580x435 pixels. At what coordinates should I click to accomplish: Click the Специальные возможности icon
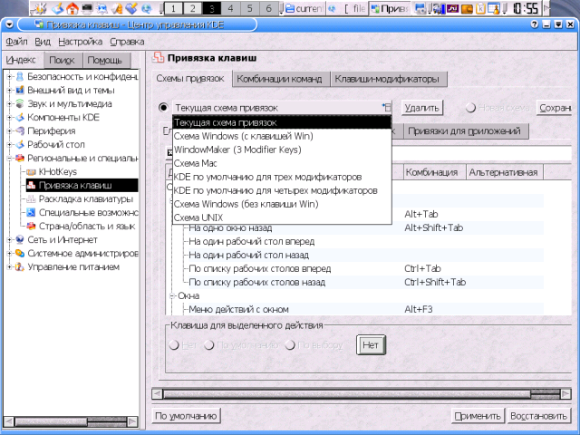31,212
